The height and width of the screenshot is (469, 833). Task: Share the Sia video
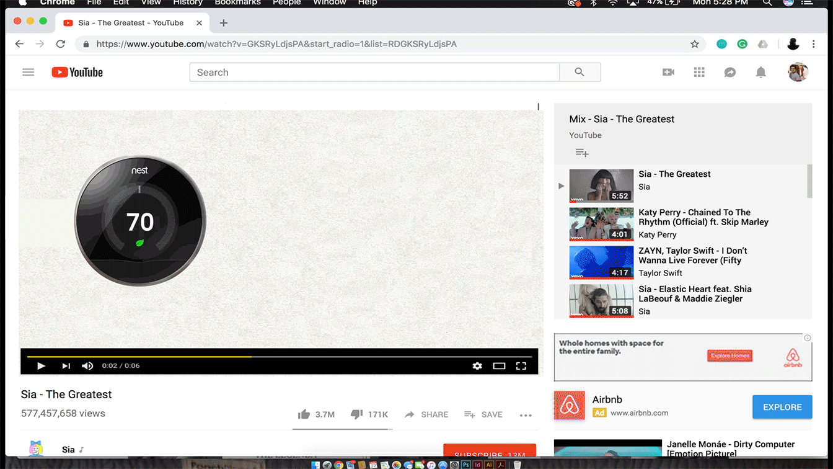point(426,414)
